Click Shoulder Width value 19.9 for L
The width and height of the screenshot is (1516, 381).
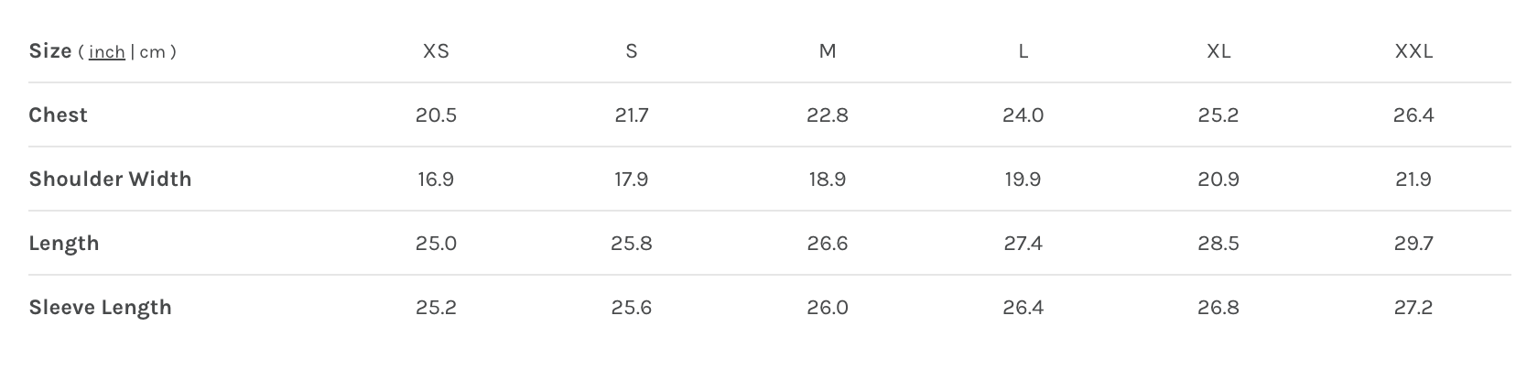click(1023, 180)
